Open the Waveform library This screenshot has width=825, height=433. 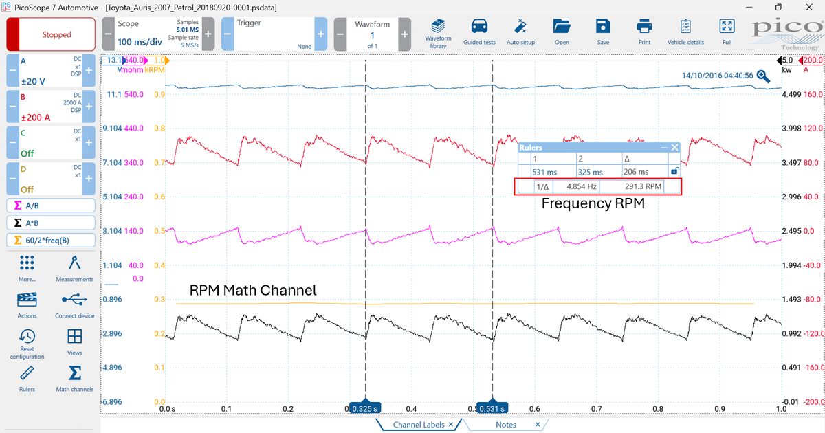[x=438, y=32]
